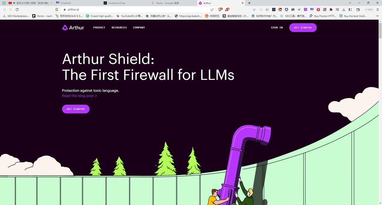Open the extensions puzzle piece icon
The width and height of the screenshot is (382, 205).
(331, 10)
